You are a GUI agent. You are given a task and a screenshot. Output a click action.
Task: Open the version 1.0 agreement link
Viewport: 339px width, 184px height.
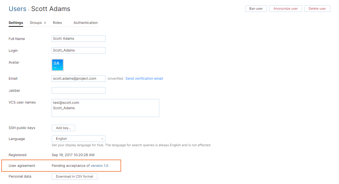(99, 165)
